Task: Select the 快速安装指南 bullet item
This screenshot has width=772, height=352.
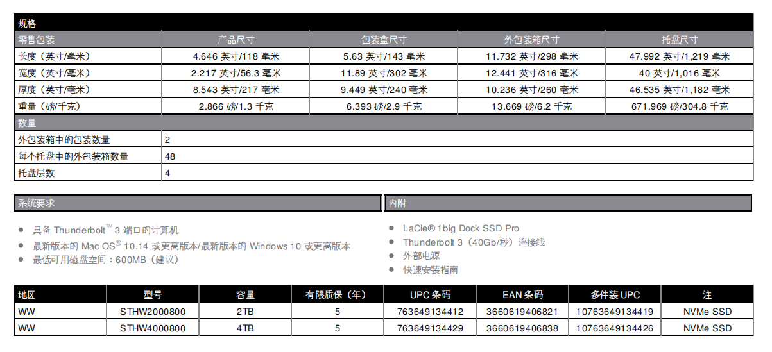Action: pos(430,270)
